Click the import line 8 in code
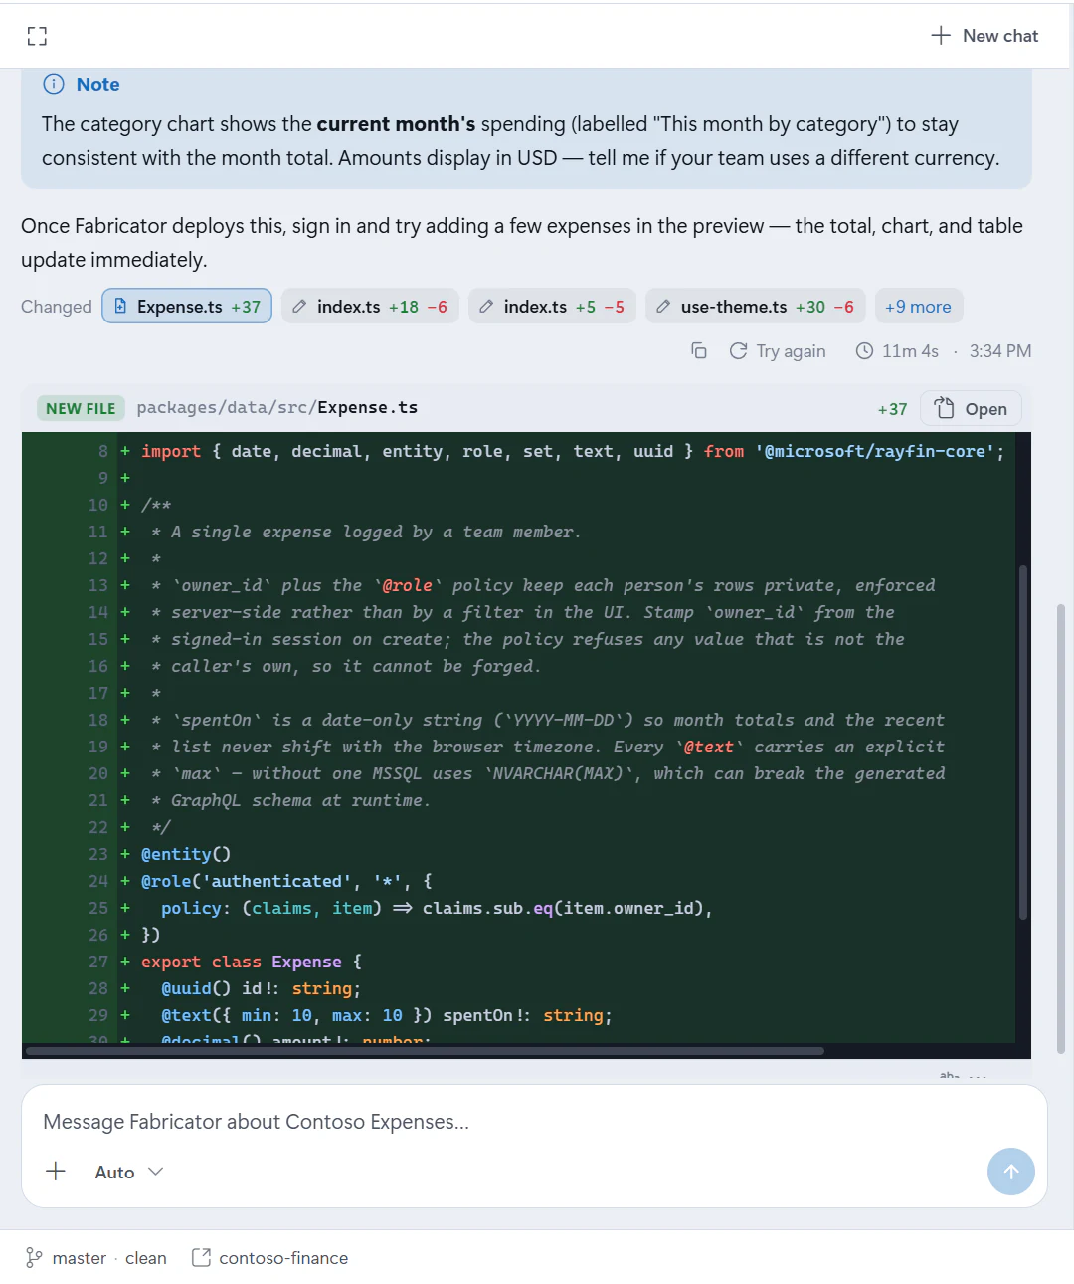The width and height of the screenshot is (1074, 1284). pos(573,451)
